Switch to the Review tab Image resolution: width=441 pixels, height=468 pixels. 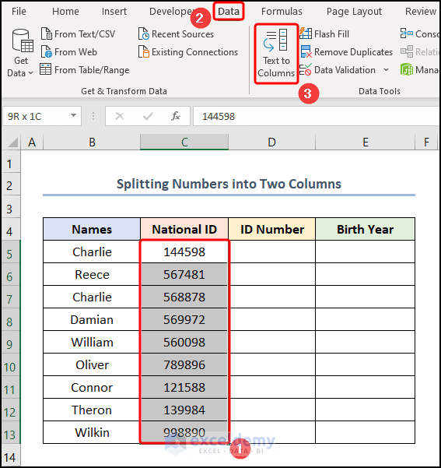pos(421,12)
